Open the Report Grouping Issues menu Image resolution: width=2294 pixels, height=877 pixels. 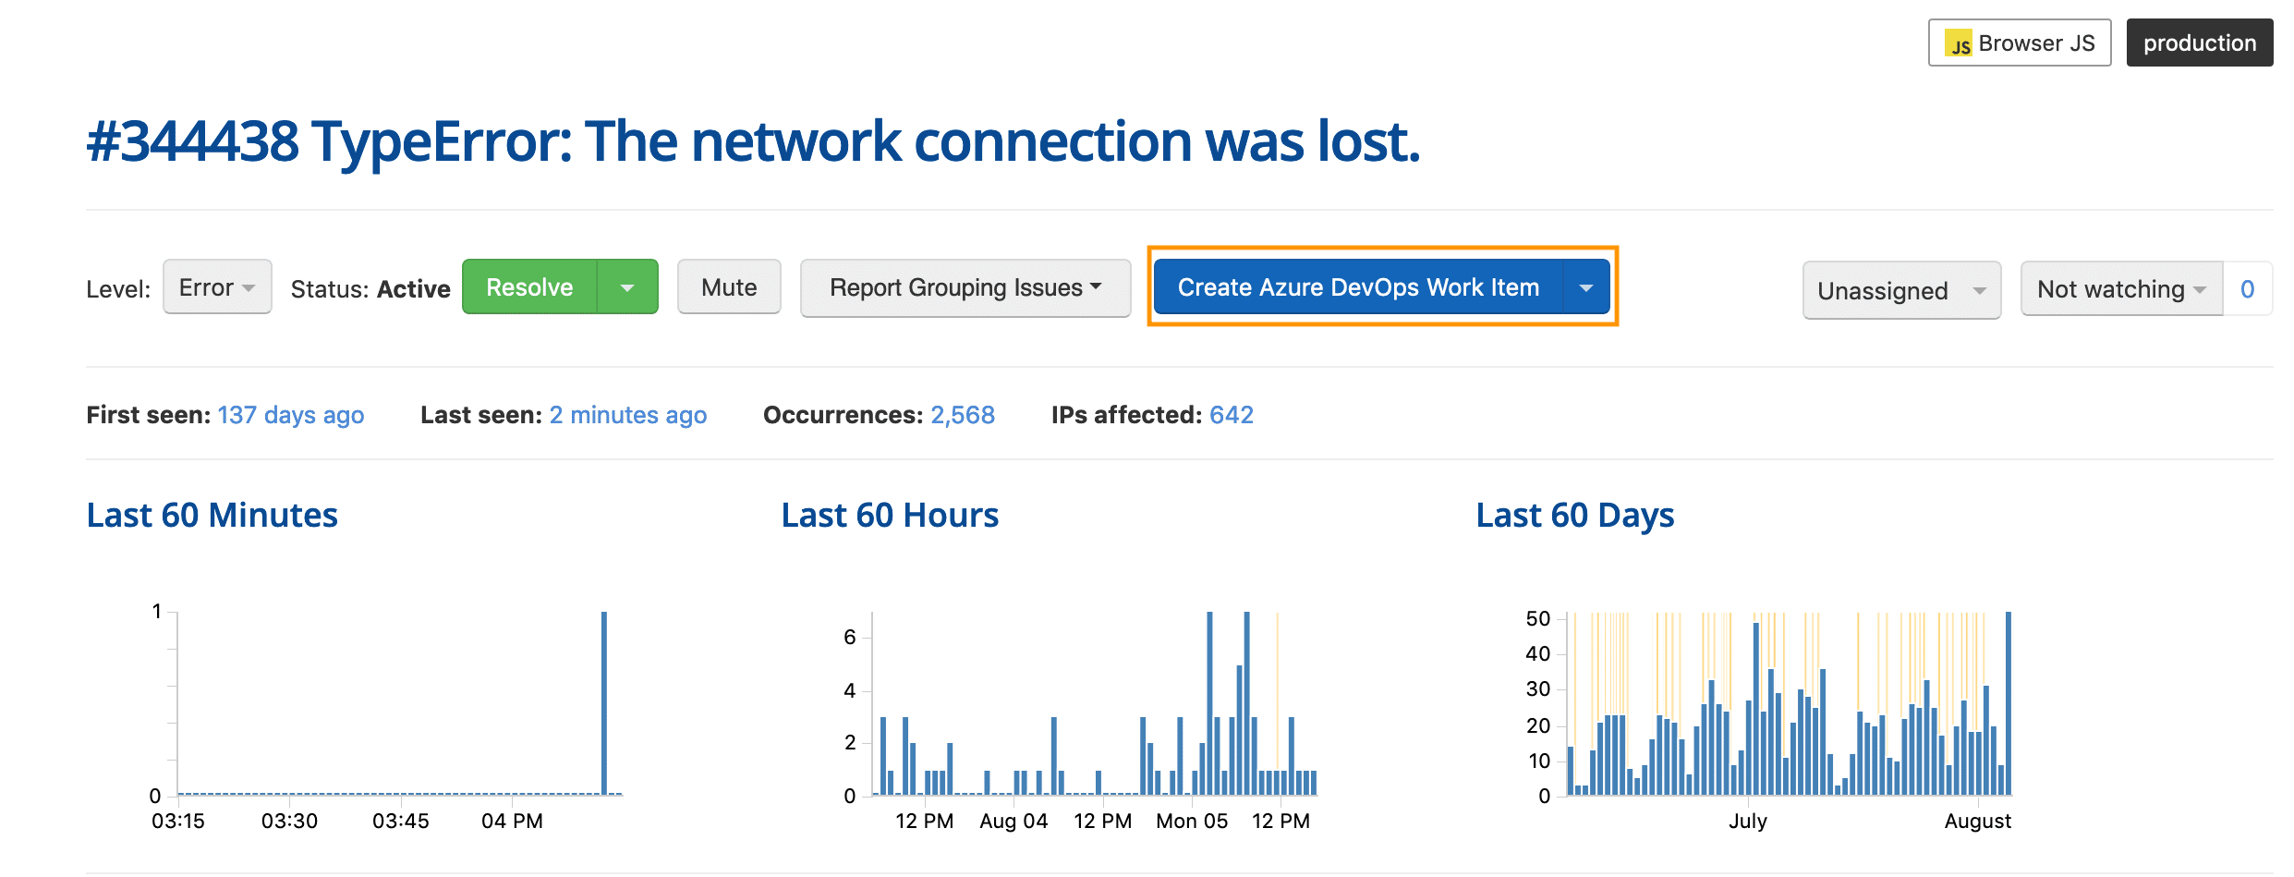965,287
